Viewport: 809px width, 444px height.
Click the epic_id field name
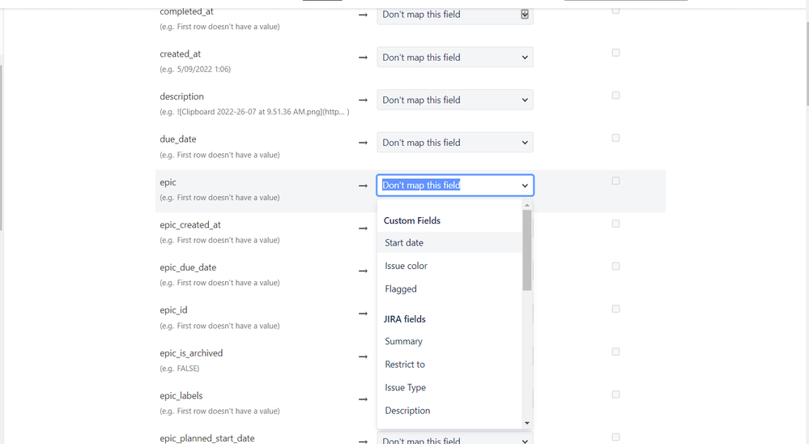(x=173, y=310)
